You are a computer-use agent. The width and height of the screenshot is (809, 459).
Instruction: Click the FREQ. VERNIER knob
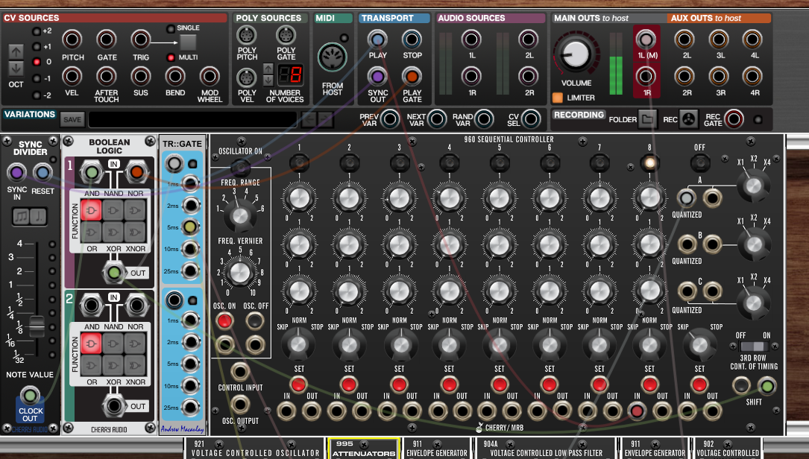(x=239, y=273)
